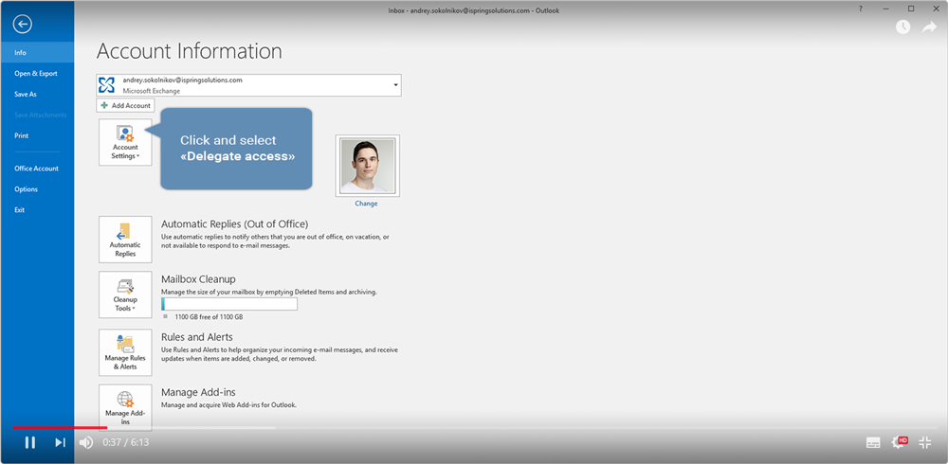The height and width of the screenshot is (464, 948).
Task: Exit full screen video mode
Action: pos(925,442)
